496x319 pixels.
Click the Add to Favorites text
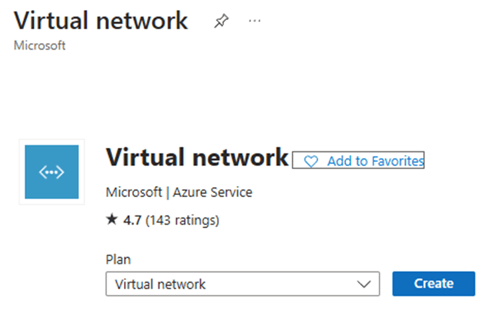(x=375, y=161)
